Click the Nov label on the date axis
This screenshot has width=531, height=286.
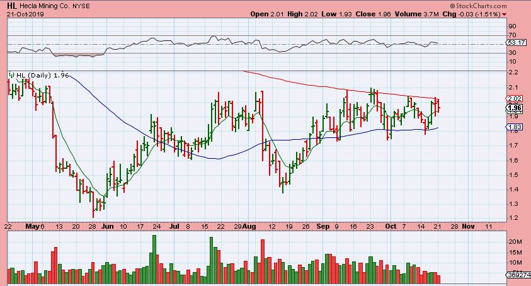coord(469,226)
